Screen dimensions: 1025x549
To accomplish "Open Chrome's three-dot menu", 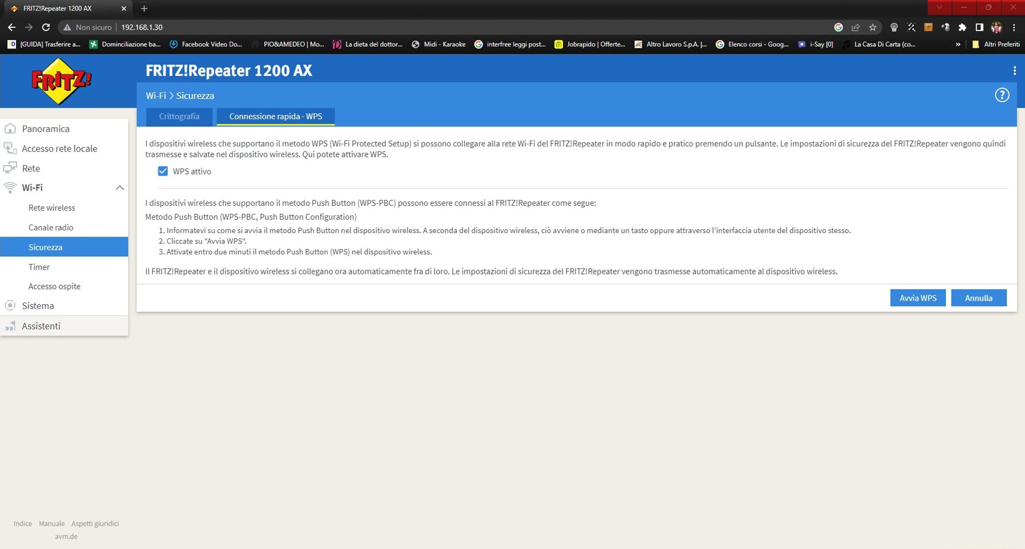I will tap(1014, 27).
